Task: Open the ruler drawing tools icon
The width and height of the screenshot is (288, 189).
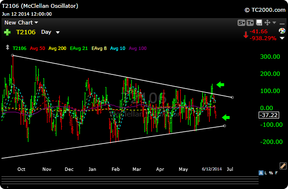Action: click(283, 166)
